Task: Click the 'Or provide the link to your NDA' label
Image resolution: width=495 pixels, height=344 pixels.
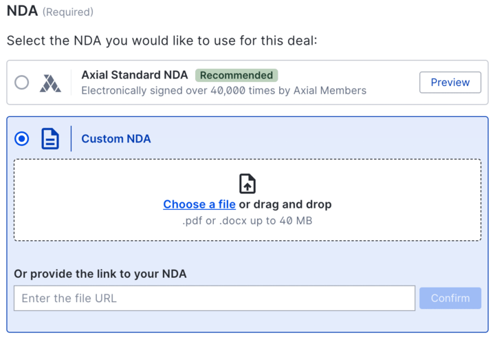Action: tap(100, 274)
